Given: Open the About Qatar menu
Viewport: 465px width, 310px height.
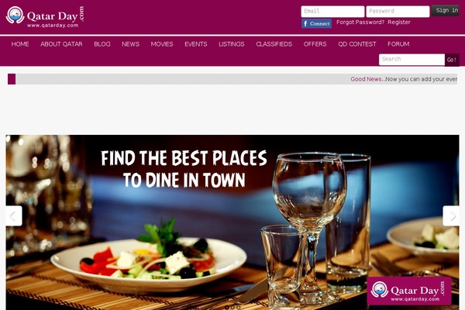Looking at the screenshot, I should pyautogui.click(x=61, y=44).
